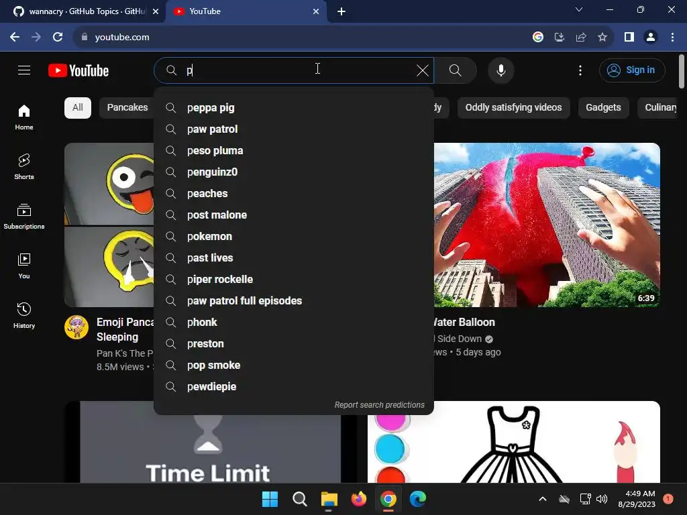Select the Pancakes filter chip
Screen dimensions: 687x515
(127, 108)
